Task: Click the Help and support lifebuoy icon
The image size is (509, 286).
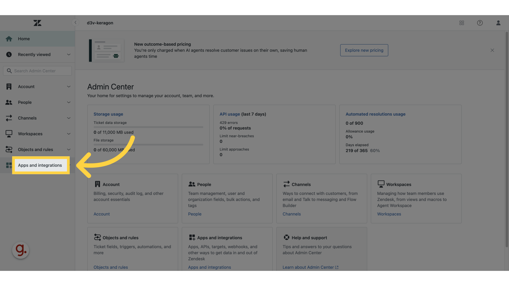Action: pyautogui.click(x=287, y=237)
